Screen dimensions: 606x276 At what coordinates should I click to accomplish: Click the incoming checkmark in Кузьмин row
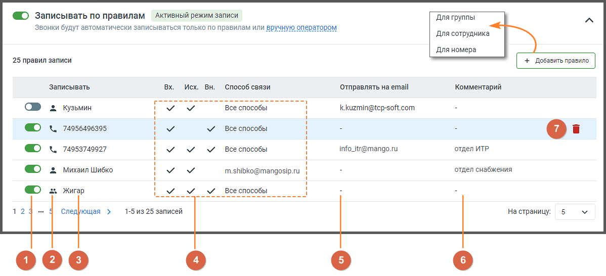coord(170,109)
